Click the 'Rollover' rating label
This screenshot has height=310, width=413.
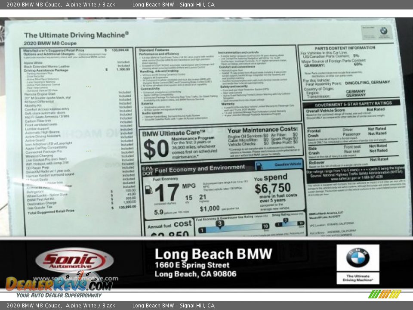(317, 163)
